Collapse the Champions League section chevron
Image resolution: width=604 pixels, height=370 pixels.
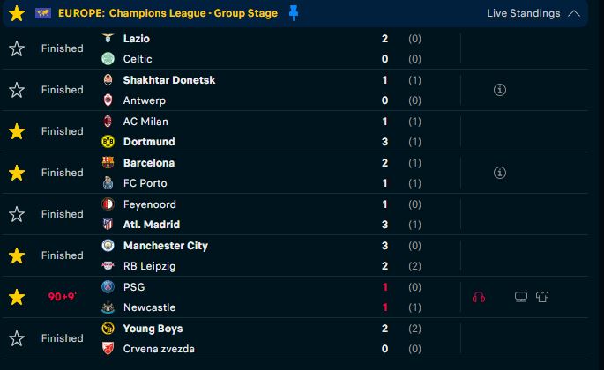[573, 13]
